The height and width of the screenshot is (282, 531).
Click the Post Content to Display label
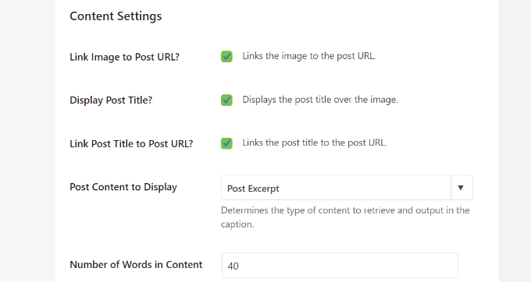click(123, 187)
